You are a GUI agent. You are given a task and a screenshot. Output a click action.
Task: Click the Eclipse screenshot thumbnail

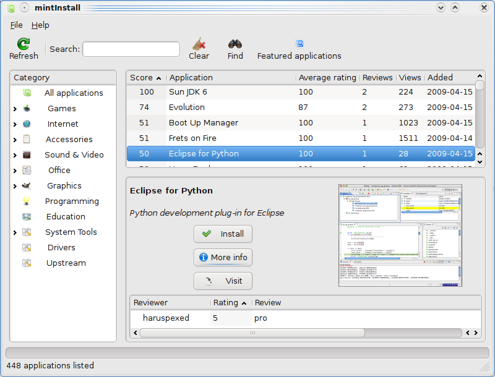400,235
